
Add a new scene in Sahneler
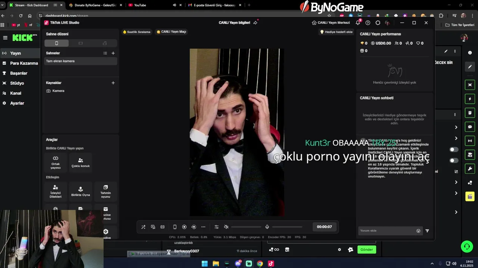point(113,53)
